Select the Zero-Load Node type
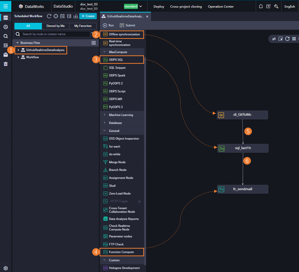This screenshot has width=299, height=272. coord(122,193)
